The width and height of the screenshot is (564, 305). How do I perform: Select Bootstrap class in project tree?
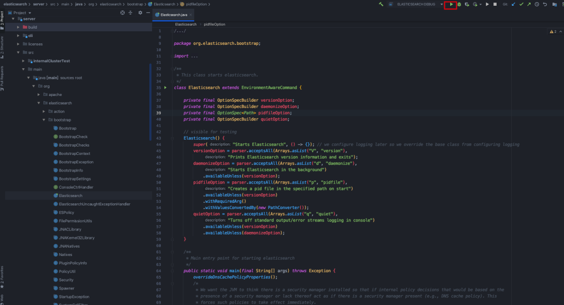pos(67,128)
